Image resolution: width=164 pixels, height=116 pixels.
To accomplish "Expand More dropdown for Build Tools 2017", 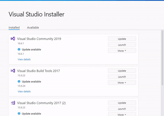I will (x=122, y=83).
